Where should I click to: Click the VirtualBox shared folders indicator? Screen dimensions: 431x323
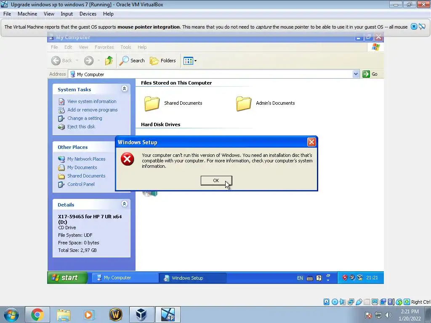[x=367, y=302]
